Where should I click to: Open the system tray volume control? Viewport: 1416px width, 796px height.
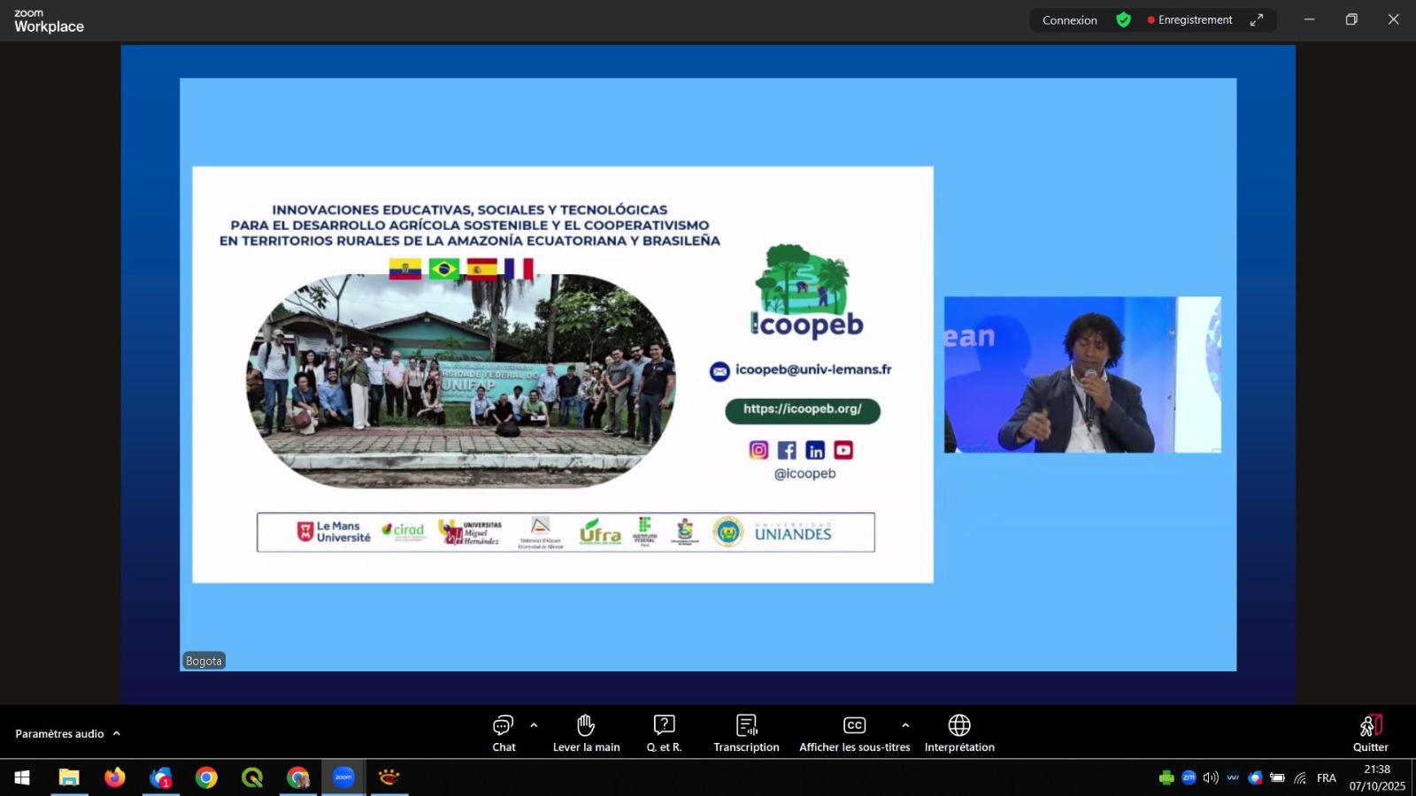(1211, 777)
